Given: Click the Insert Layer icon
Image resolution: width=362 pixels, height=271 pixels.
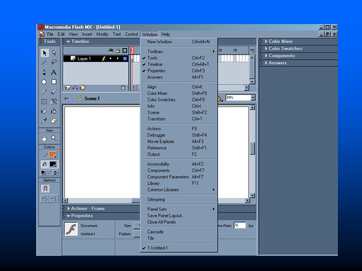Looking at the screenshot, I should pos(67,88).
